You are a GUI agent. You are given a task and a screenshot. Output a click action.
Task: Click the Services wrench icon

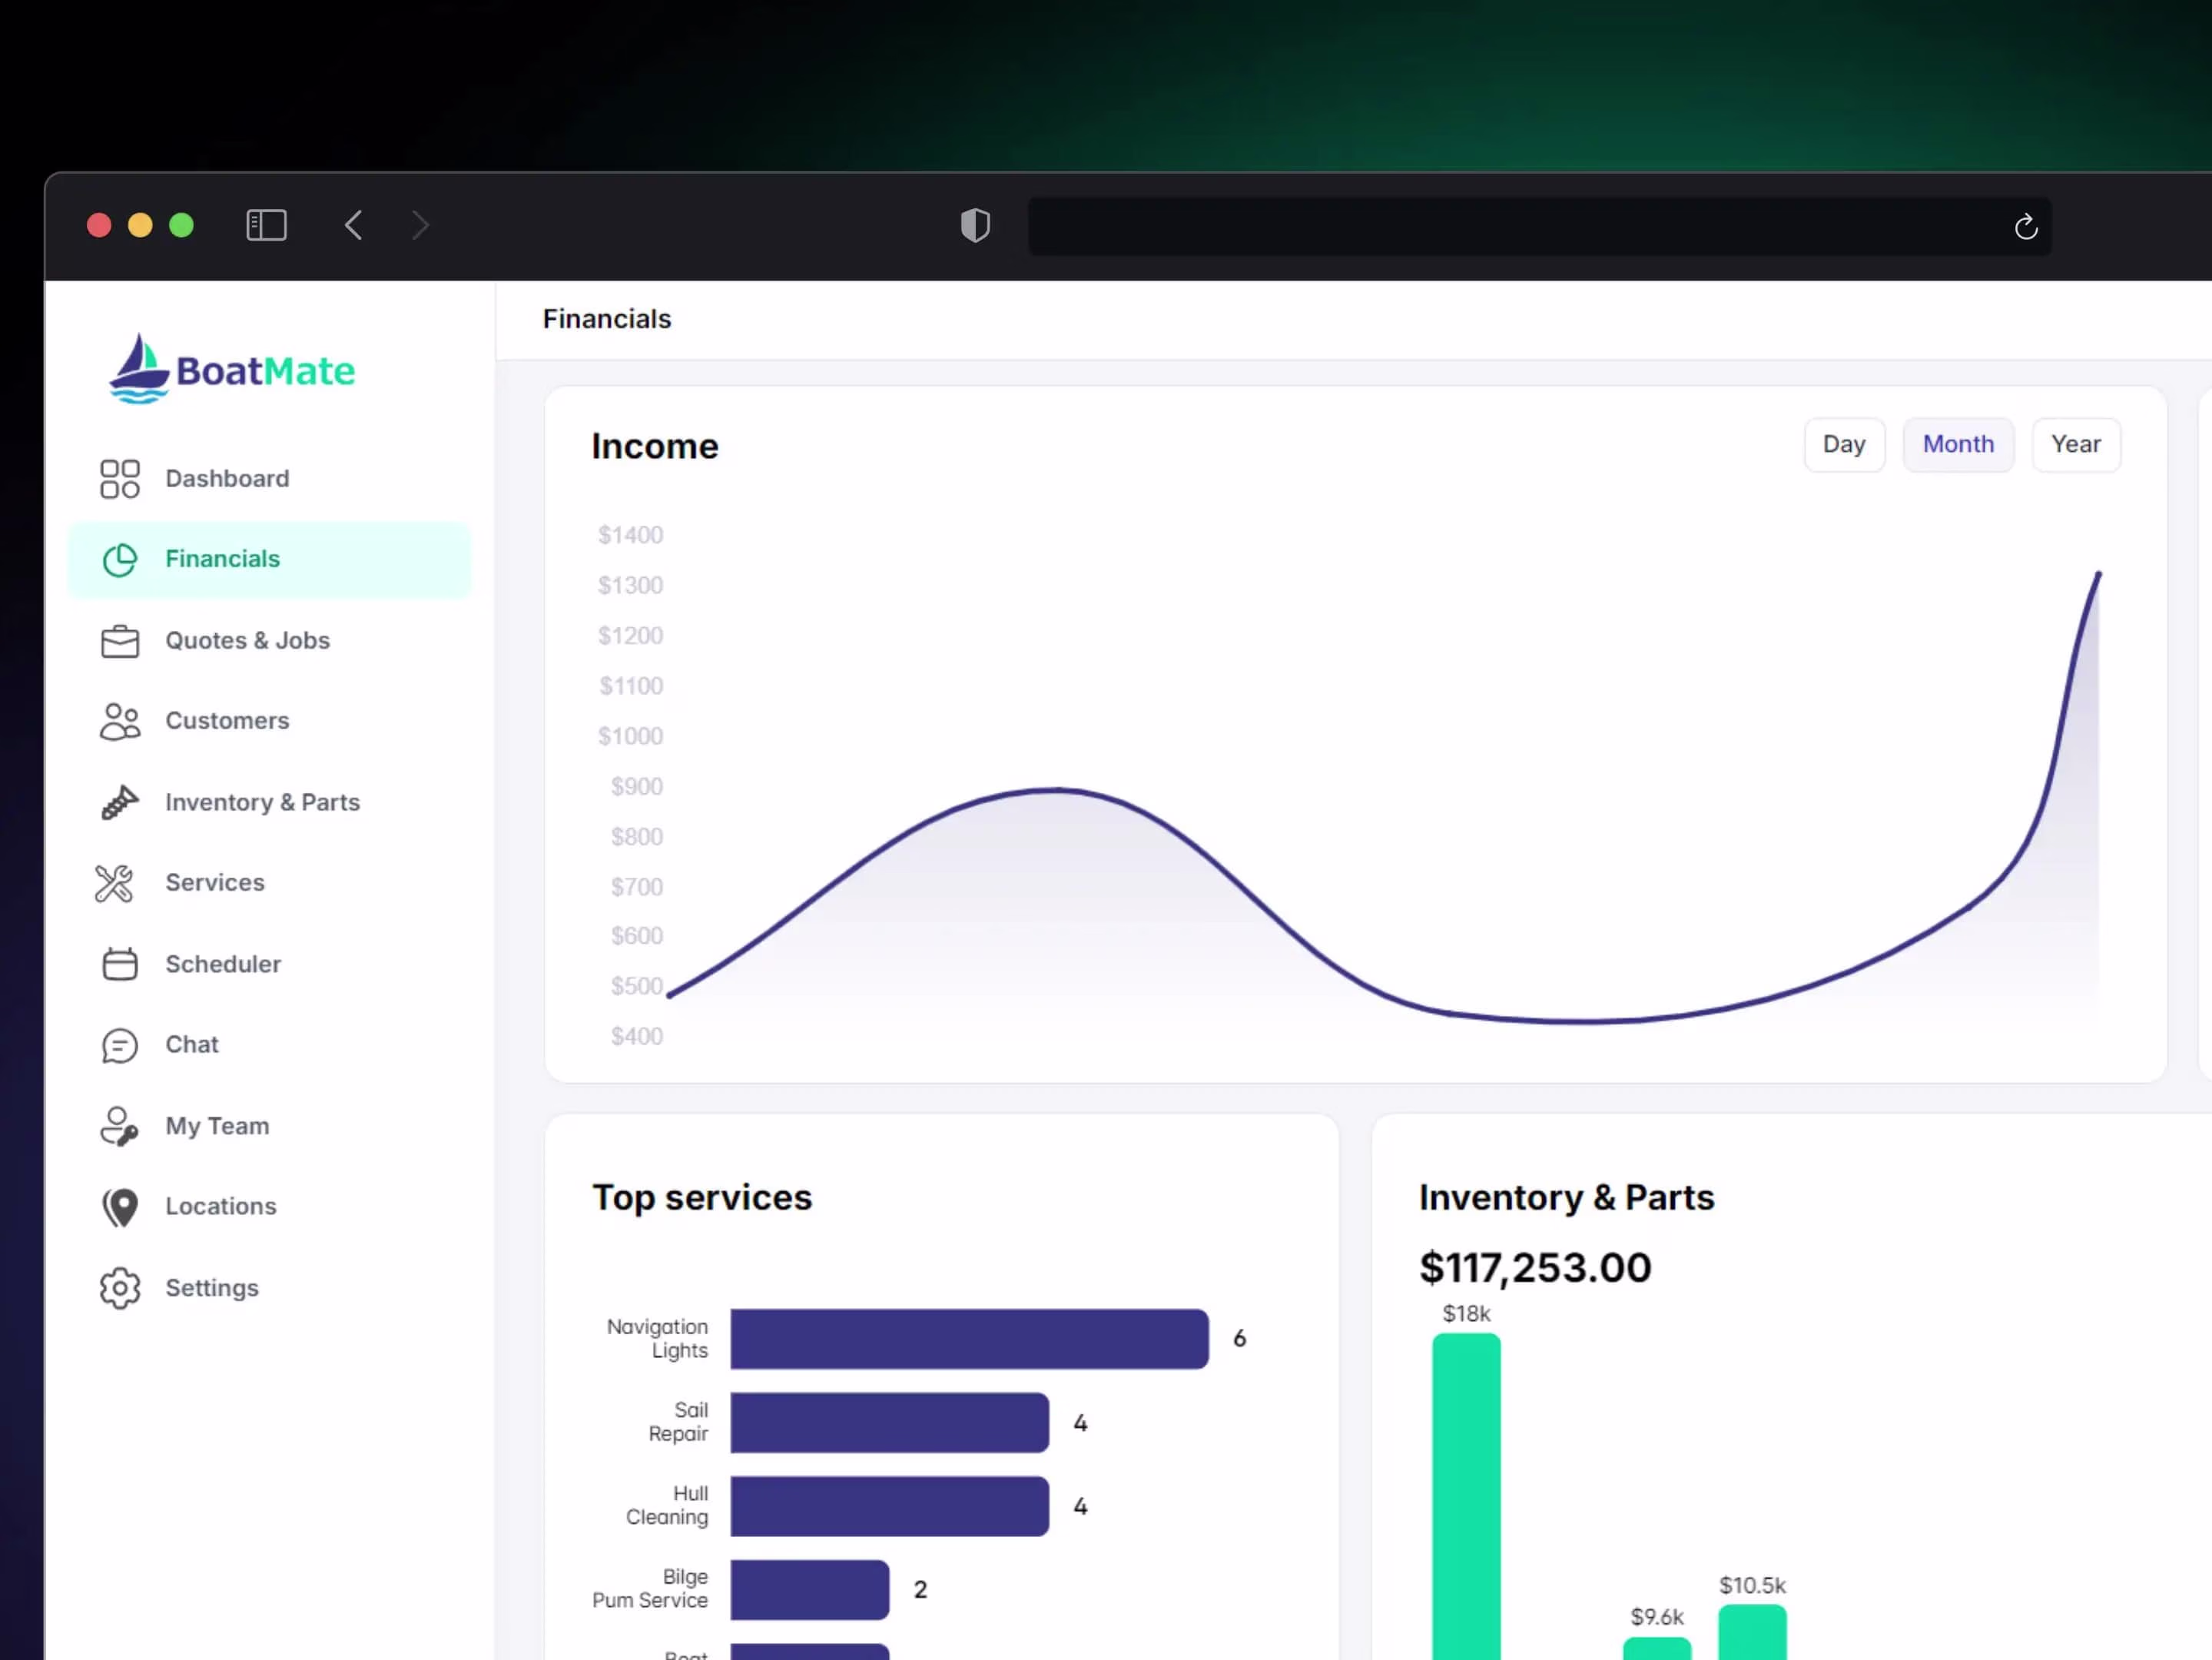pos(114,883)
